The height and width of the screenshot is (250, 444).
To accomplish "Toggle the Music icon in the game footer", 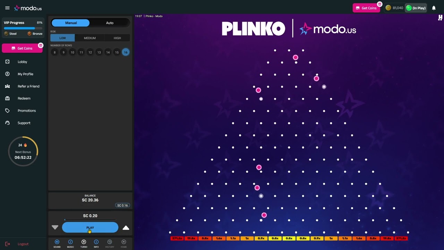I will (70, 242).
